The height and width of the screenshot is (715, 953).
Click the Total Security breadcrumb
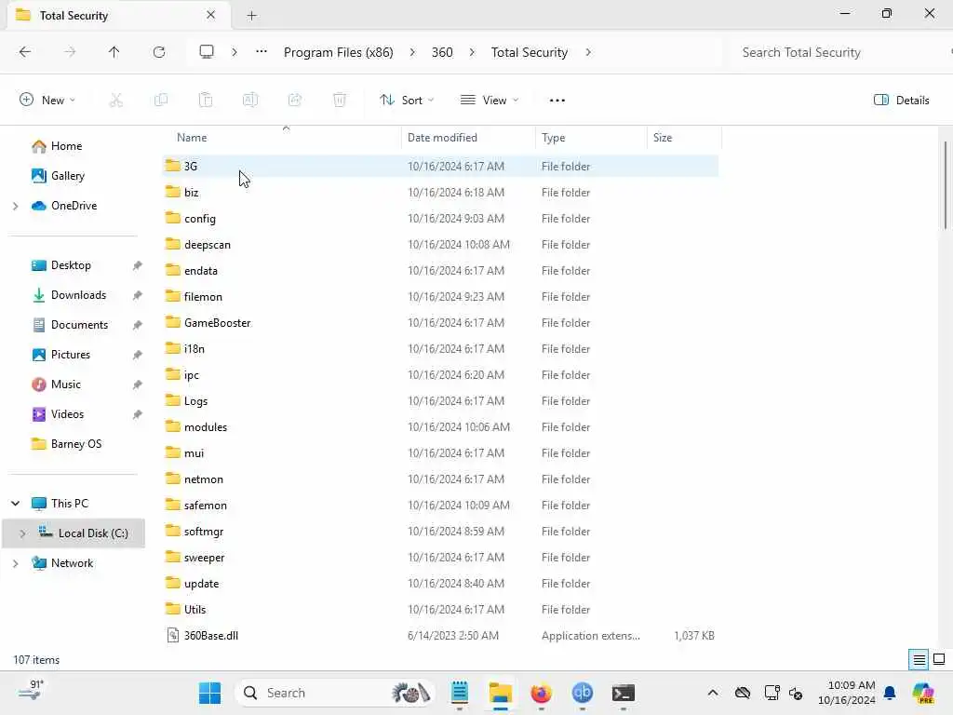click(x=530, y=52)
